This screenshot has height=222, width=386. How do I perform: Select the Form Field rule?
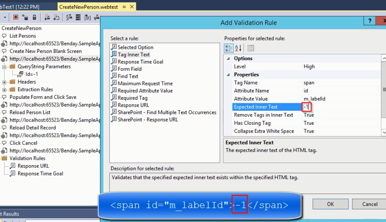pos(130,69)
